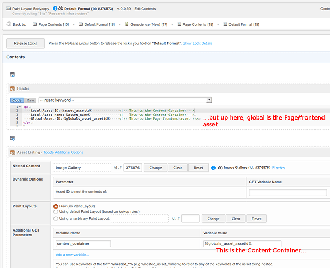Choose Using an arbitrary Paint Layout radio
330x268 pixels.
click(56, 219)
